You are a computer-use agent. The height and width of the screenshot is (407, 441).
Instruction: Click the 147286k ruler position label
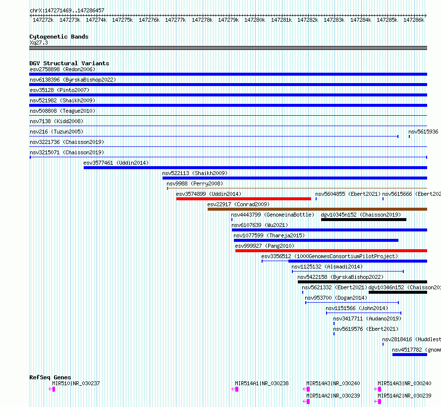click(x=414, y=20)
